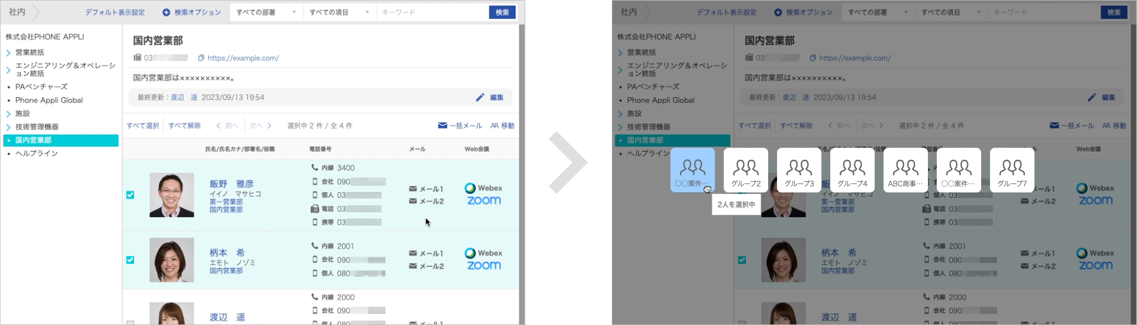Click the 編集 pencil icon in left screenshot
Viewport: 1137px width, 325px height.
coord(480,98)
